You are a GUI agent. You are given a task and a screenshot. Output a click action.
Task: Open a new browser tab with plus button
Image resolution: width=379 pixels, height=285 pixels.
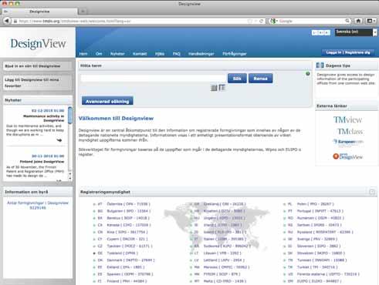click(x=83, y=12)
